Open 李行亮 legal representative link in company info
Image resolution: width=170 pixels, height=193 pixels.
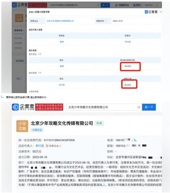(40, 146)
